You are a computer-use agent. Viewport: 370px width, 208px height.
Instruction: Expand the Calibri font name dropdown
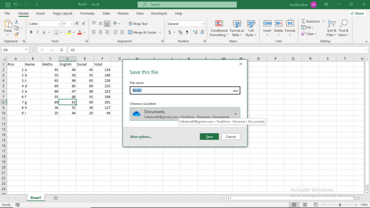59,24
